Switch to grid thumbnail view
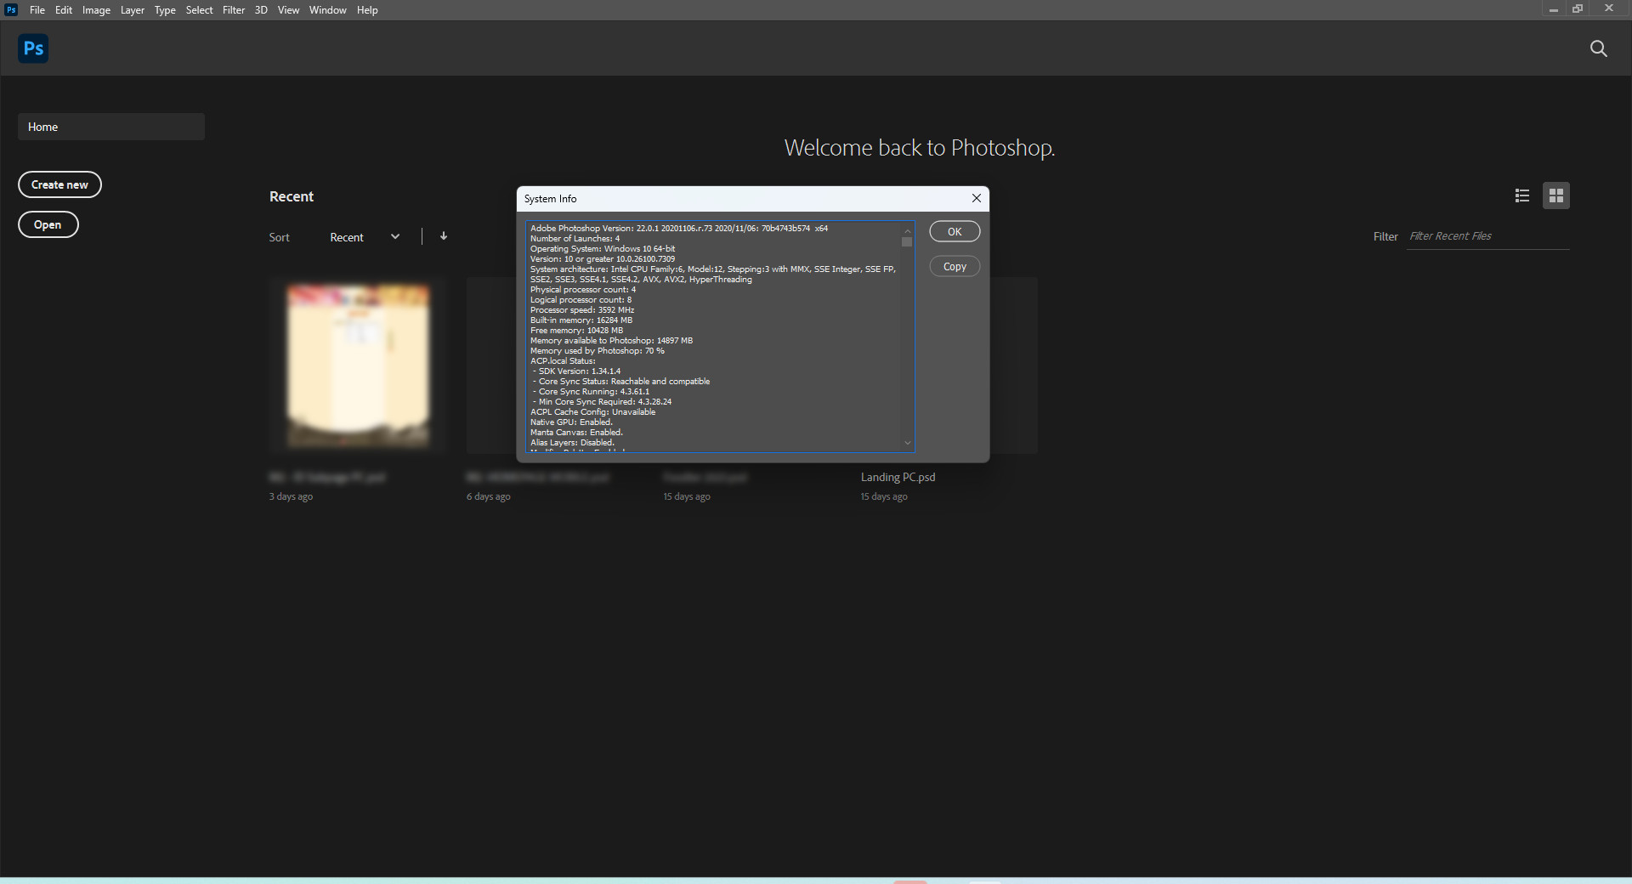Viewport: 1632px width, 884px height. pos(1556,196)
